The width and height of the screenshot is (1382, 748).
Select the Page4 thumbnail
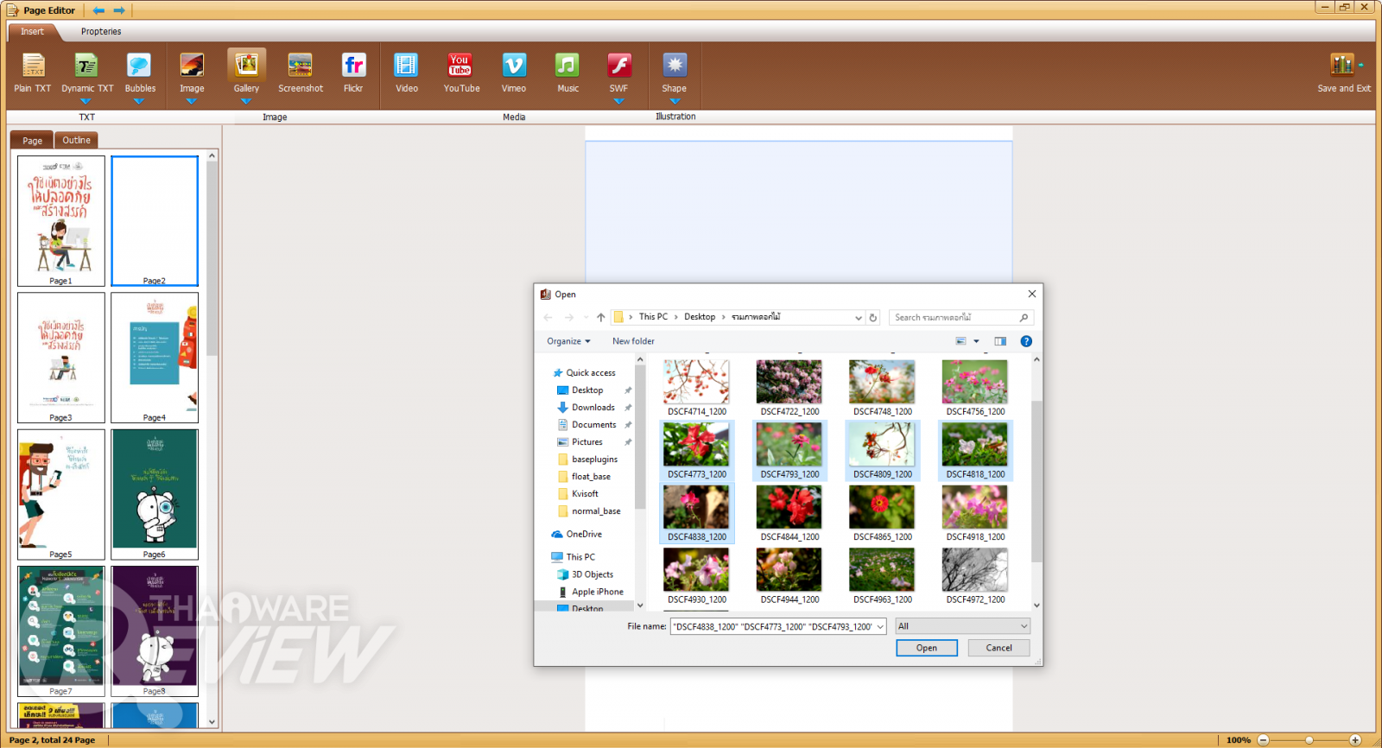(155, 358)
